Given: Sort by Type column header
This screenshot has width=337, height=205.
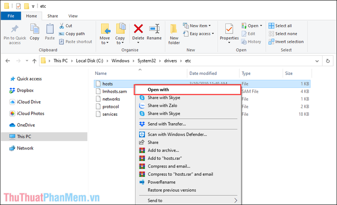Looking at the screenshot, I should pyautogui.click(x=246, y=73).
